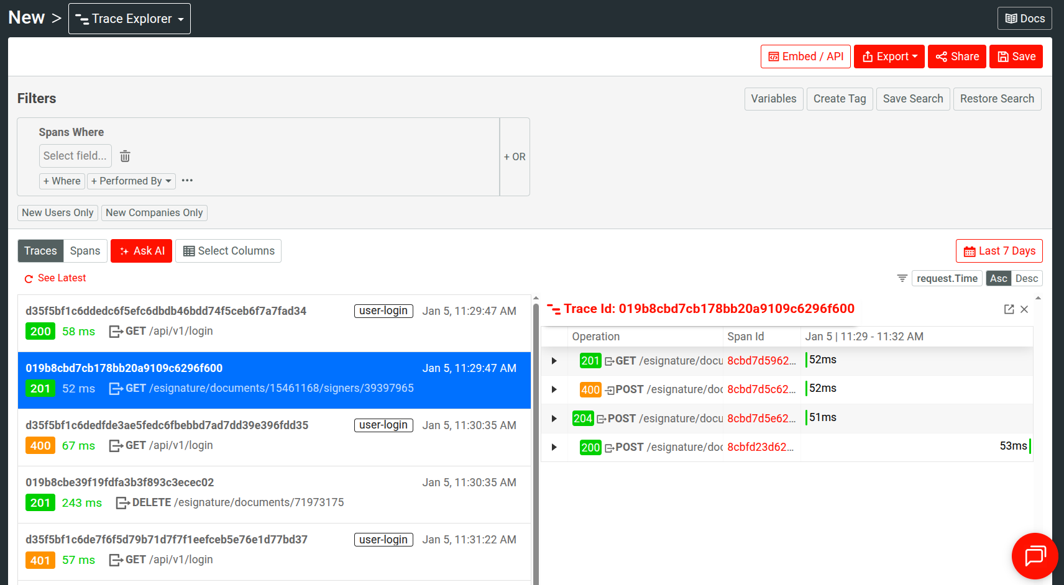Click the calendar icon on Last 7 Days
Screen dimensions: 1064x585
pos(970,251)
